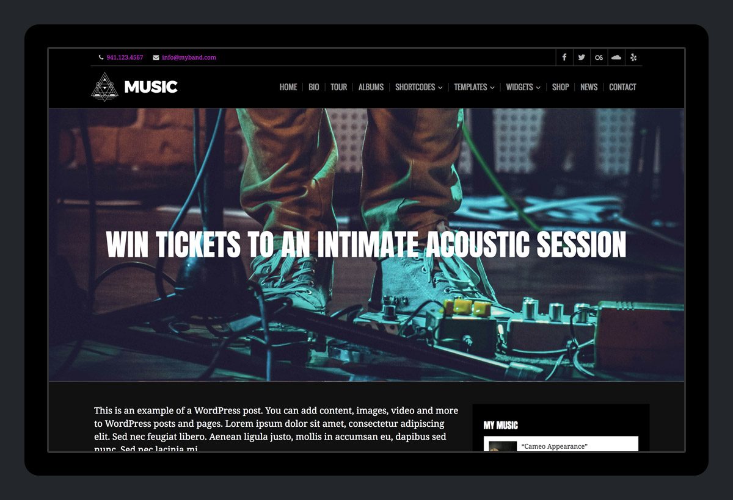Image resolution: width=733 pixels, height=500 pixels.
Task: Open the Last.fm social icon
Action: 599,57
